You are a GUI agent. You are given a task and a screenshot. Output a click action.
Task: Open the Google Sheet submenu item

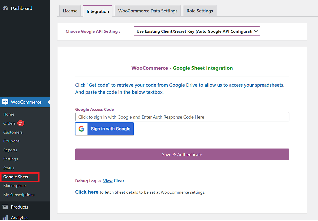click(16, 177)
